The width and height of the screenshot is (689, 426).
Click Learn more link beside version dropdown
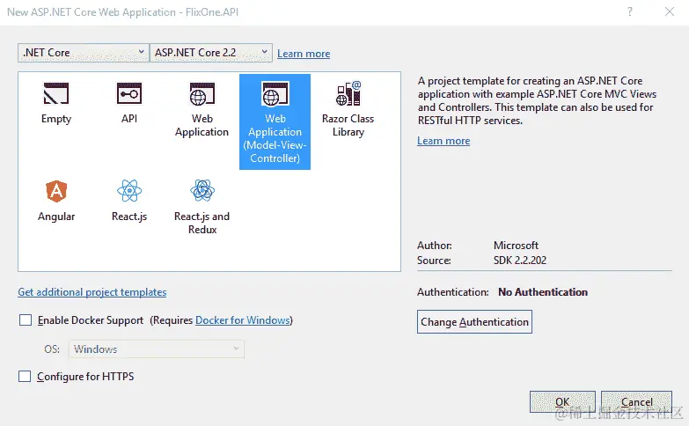point(304,54)
